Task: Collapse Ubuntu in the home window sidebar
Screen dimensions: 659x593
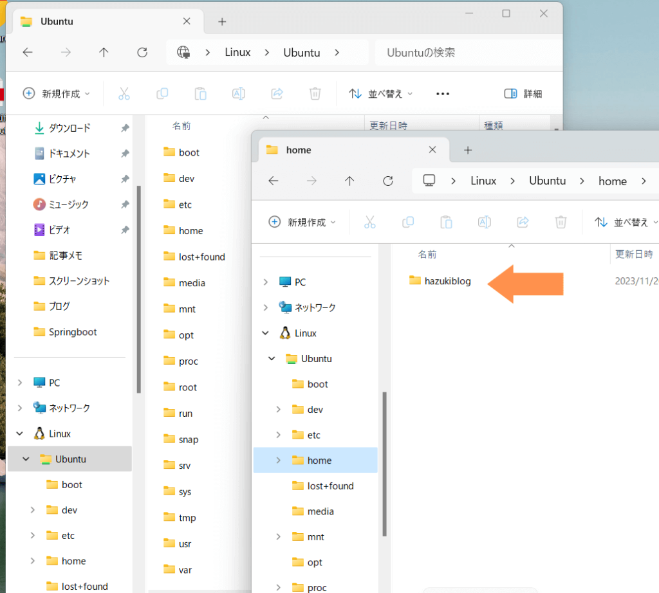Action: (x=272, y=359)
